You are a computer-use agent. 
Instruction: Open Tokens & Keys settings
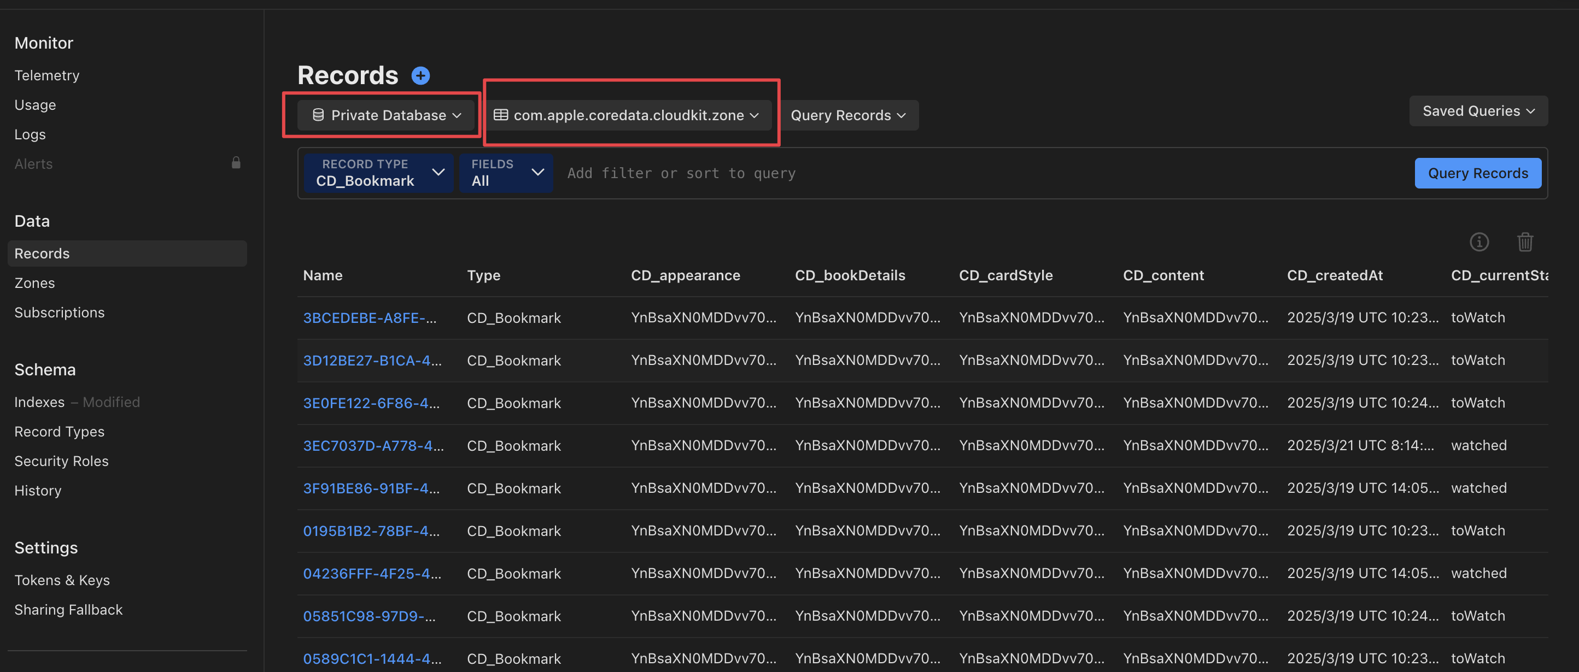(62, 580)
